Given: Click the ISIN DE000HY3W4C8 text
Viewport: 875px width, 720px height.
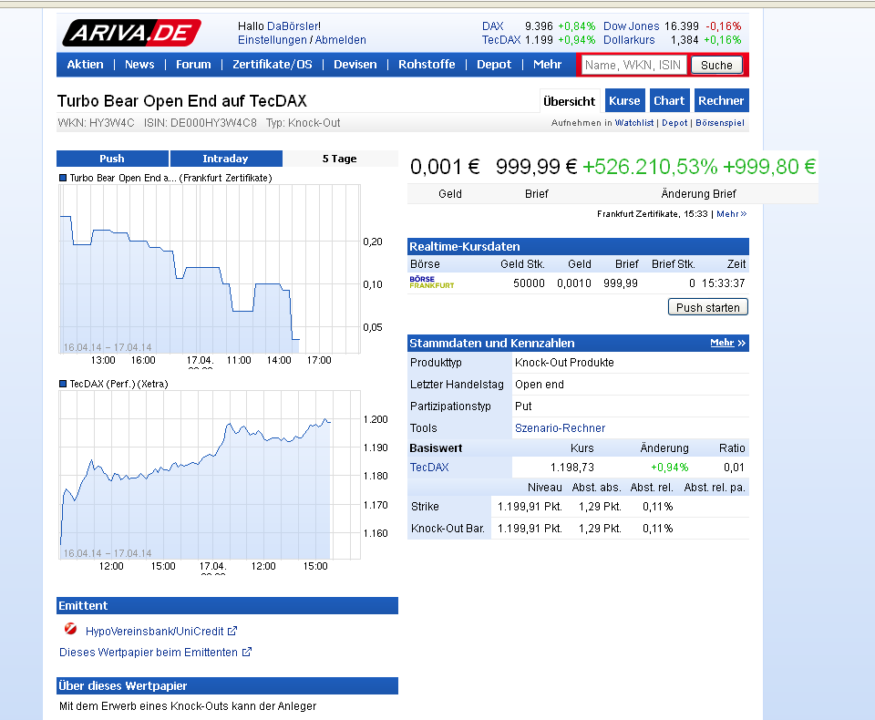Looking at the screenshot, I should pos(201,123).
